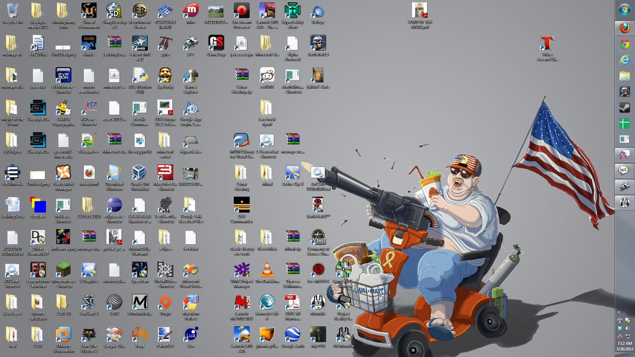Select the eclipse.exe shortcut icon
Image resolution: width=635 pixels, height=357 pixels.
click(114, 210)
